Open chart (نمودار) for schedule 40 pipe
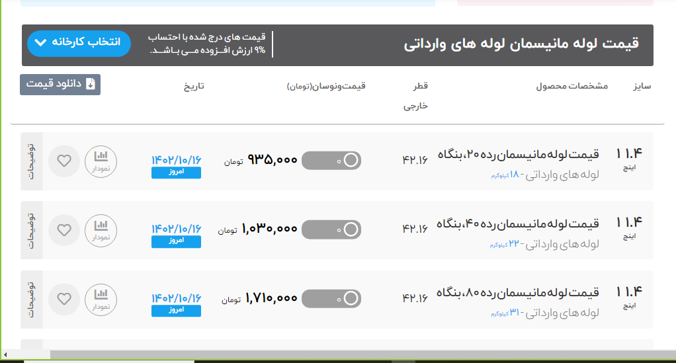This screenshot has width=676, height=363. [x=101, y=230]
